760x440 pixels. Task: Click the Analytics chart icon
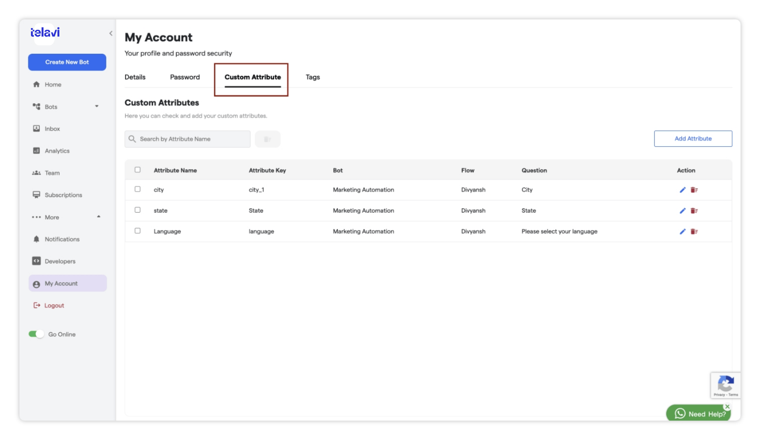[36, 151]
